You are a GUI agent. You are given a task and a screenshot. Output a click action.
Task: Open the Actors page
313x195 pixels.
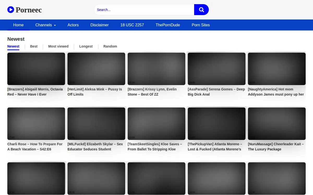point(73,25)
